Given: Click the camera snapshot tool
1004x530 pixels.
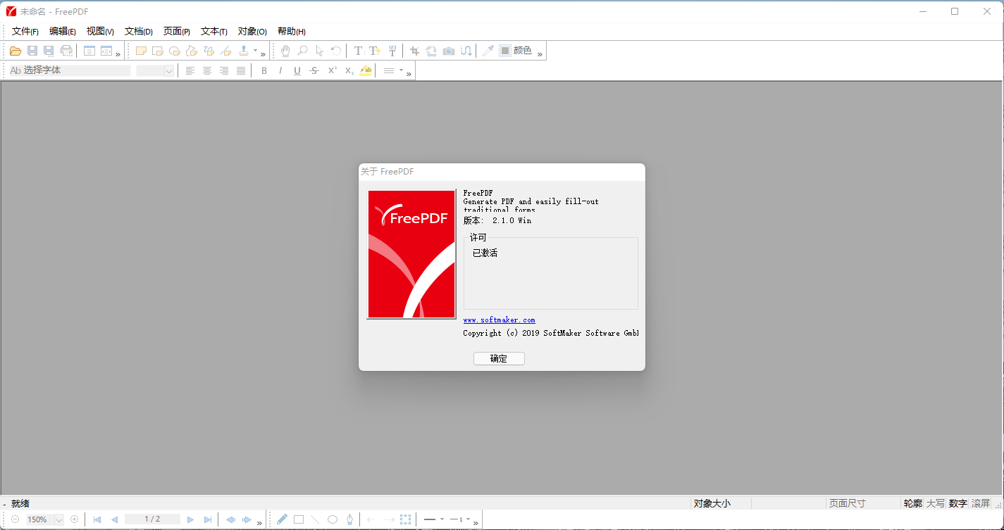Looking at the screenshot, I should (x=449, y=51).
